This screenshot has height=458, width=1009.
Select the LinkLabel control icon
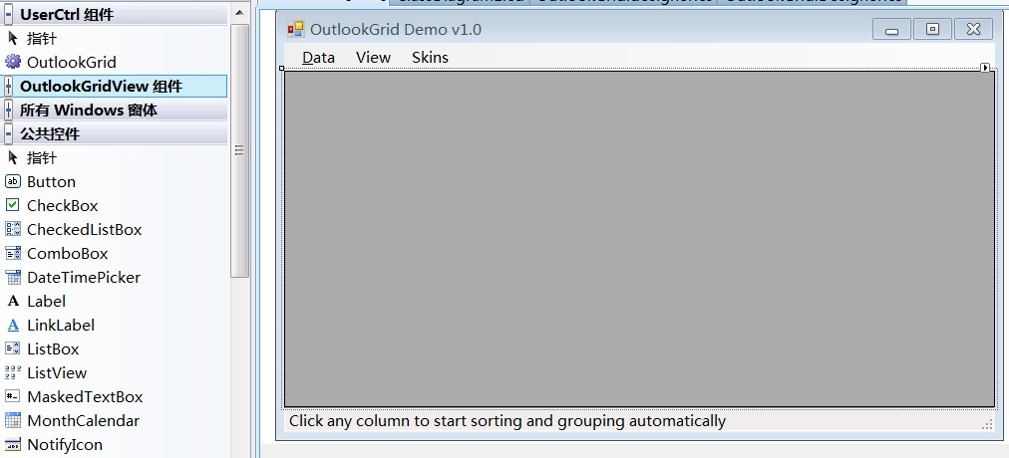click(x=12, y=325)
